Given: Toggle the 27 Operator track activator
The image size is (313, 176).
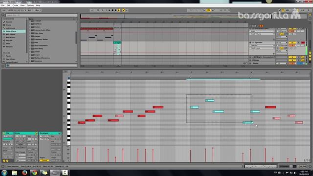Looking at the screenshot, I should click(x=292, y=43).
